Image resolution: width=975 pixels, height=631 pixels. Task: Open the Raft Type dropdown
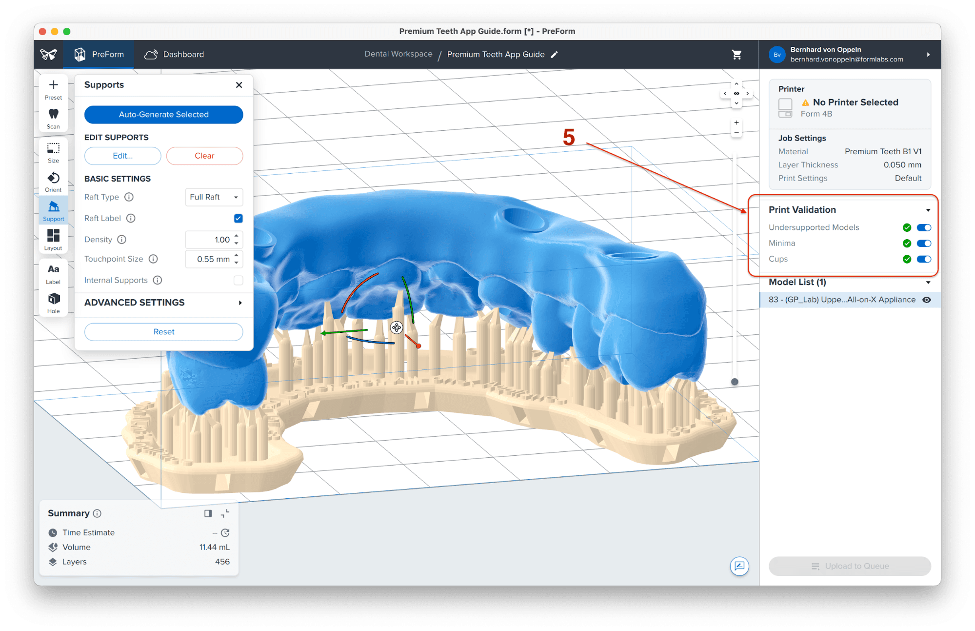pyautogui.click(x=214, y=197)
